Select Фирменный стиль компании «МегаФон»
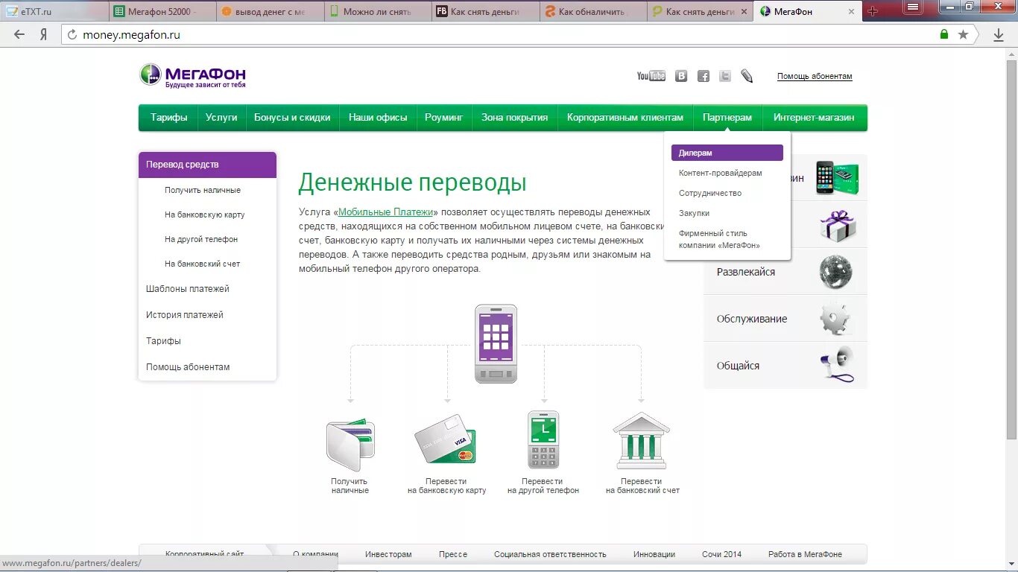 719,239
